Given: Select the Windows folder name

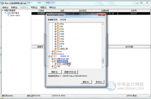Looking at the screenshot, I should [60, 54].
